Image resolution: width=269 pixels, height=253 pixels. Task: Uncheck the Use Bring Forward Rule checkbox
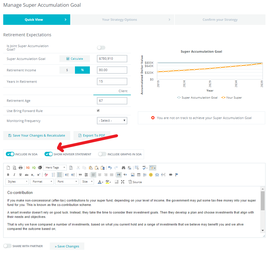98,111
